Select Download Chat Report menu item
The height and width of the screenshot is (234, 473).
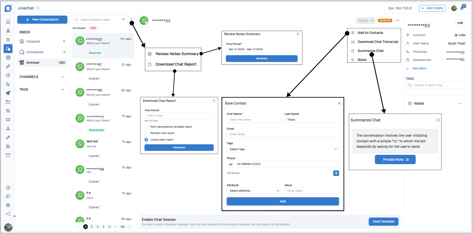[x=176, y=64]
